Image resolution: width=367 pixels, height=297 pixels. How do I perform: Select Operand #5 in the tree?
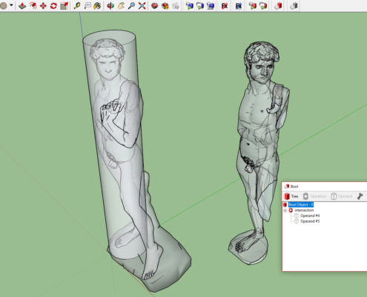(x=310, y=221)
